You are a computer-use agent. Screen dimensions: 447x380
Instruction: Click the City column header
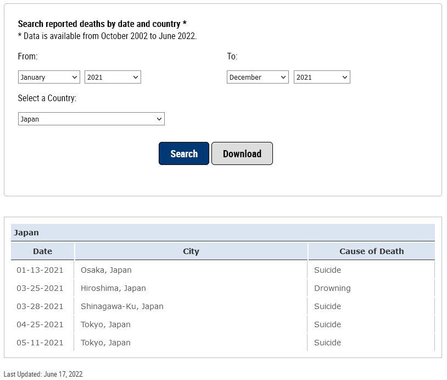(x=191, y=251)
